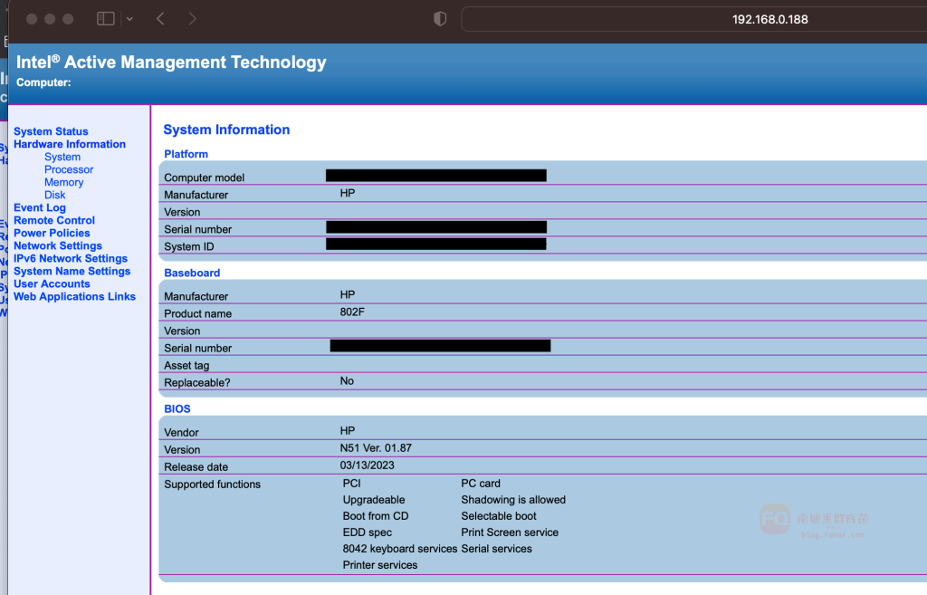Open the System Status page
This screenshot has width=927, height=595.
[x=51, y=131]
